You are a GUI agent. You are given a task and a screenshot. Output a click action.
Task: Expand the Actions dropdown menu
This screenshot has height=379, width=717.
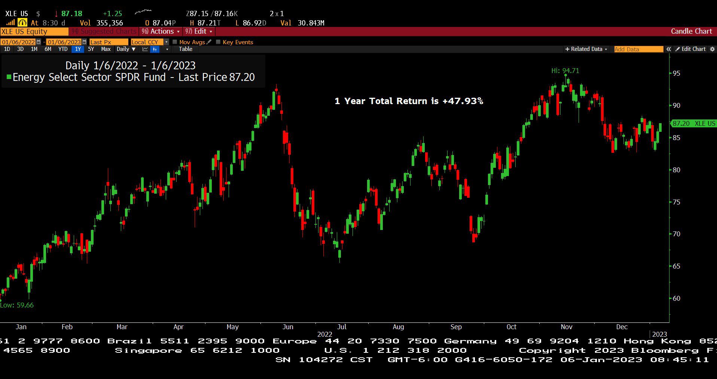[161, 31]
